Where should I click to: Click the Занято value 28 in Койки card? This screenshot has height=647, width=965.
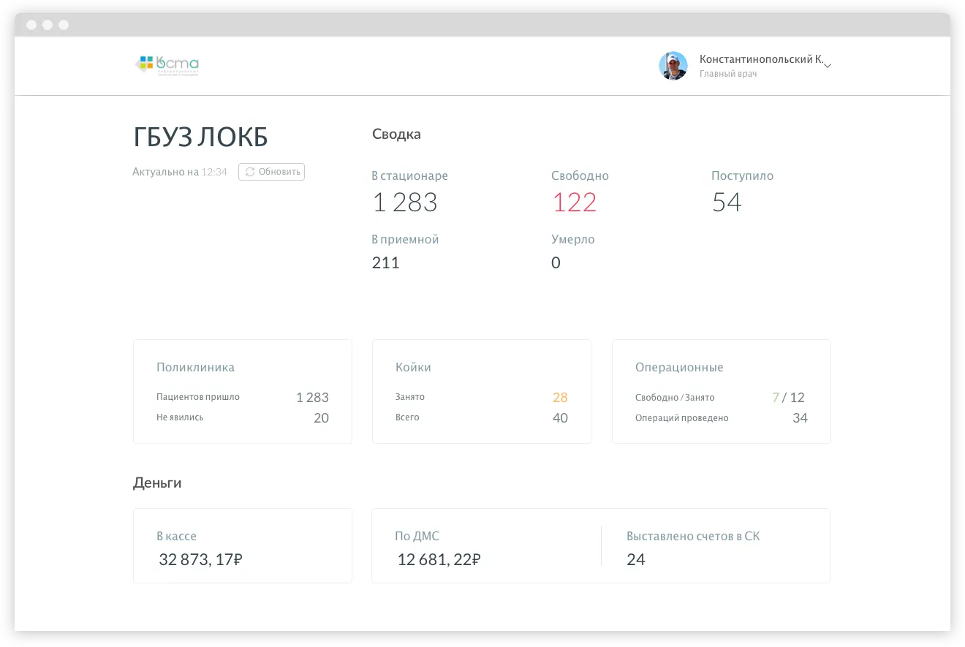click(560, 396)
